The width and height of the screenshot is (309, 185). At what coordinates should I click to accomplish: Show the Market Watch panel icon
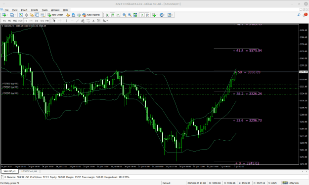coord(21,15)
